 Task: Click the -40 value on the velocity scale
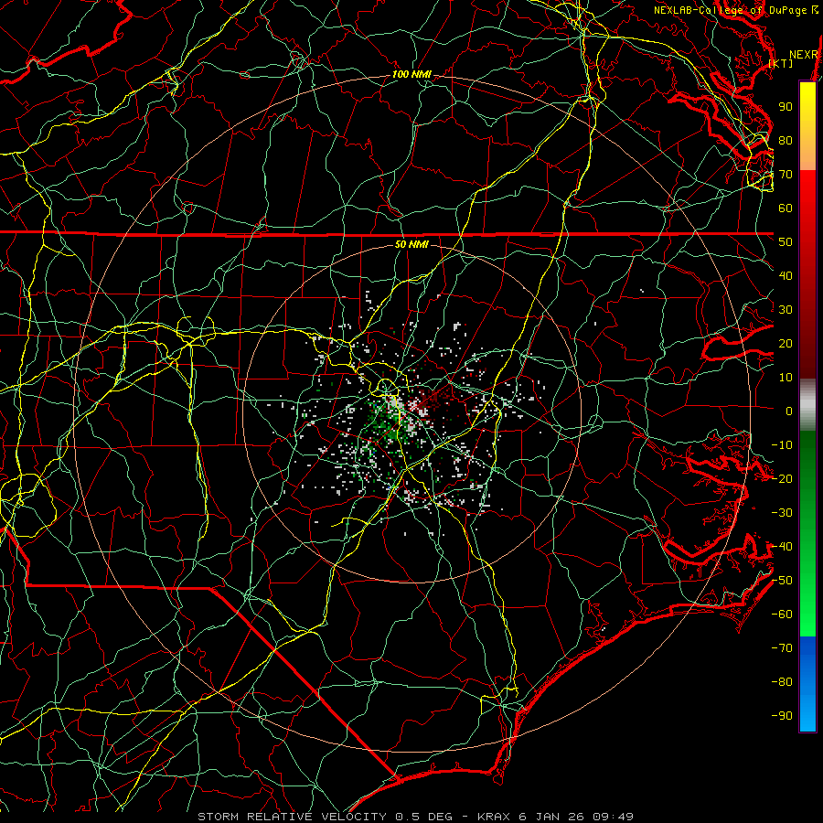782,547
